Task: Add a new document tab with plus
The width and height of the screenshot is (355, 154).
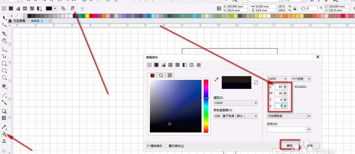Action: (x=50, y=21)
